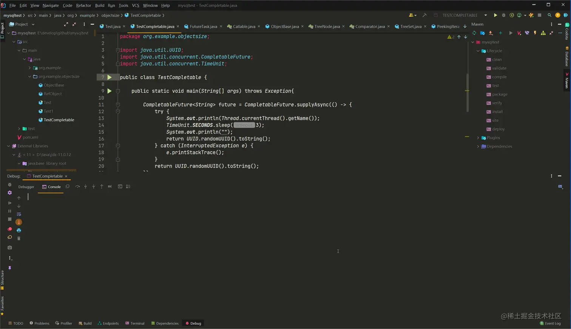Clear the console with trash icon
Image resolution: width=571 pixels, height=329 pixels.
[19, 238]
